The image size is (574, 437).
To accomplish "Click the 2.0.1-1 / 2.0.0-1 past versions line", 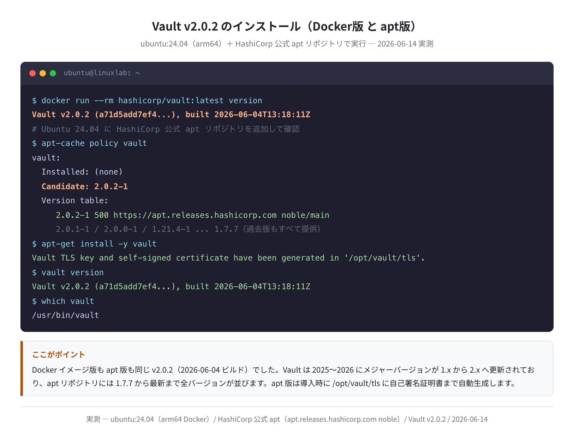I will pyautogui.click(x=188, y=229).
